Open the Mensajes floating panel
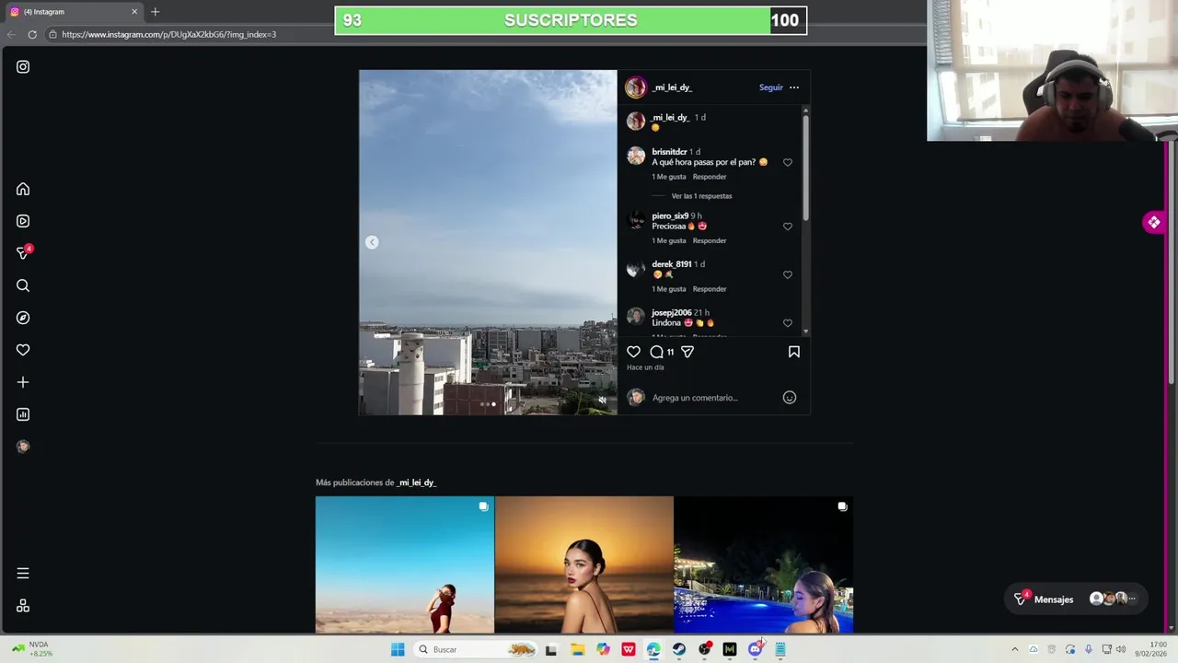 [1076, 599]
